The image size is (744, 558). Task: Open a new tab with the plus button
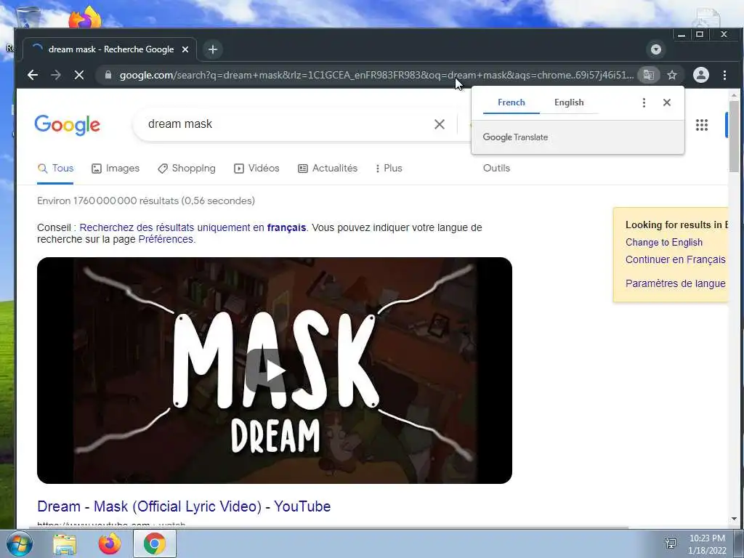(213, 49)
